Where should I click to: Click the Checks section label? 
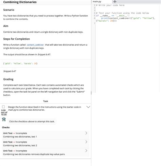pos(6,127)
